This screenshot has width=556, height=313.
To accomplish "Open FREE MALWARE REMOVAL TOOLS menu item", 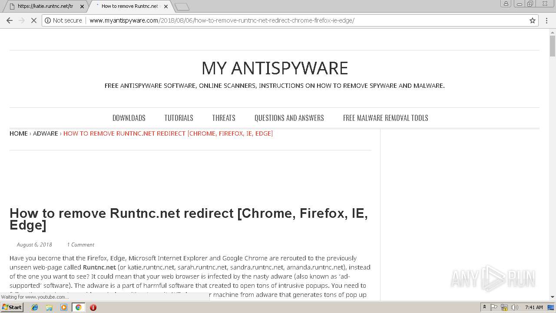I will click(x=386, y=118).
